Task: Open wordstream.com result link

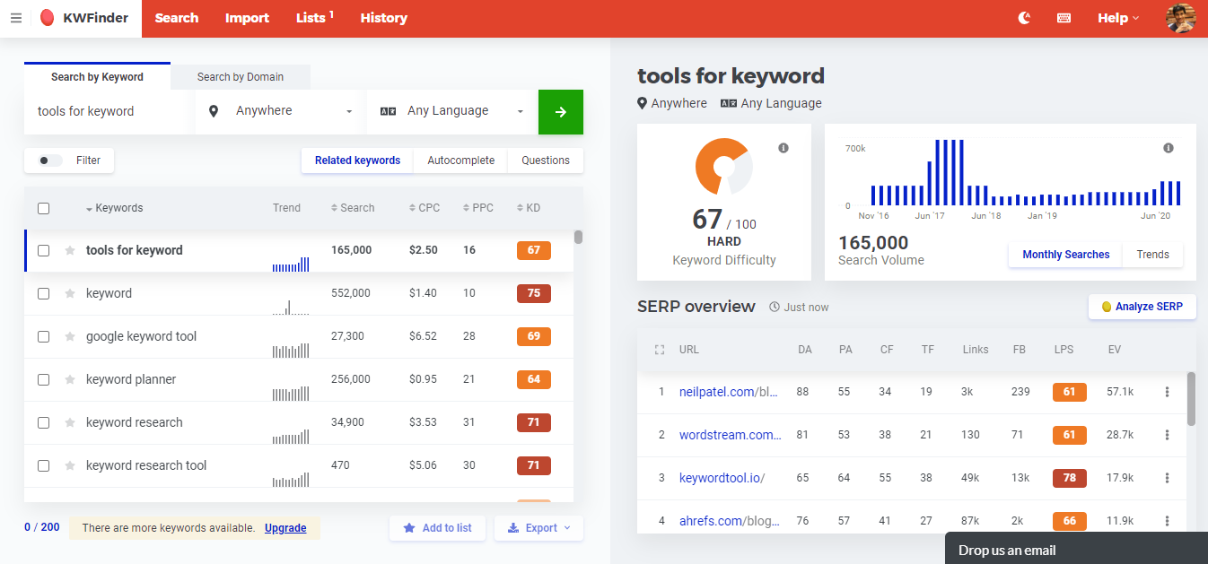Action: pos(731,435)
